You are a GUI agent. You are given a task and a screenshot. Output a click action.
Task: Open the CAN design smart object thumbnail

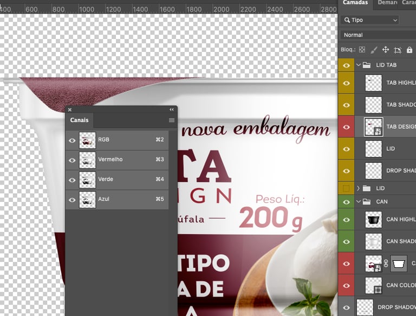pyautogui.click(x=374, y=264)
